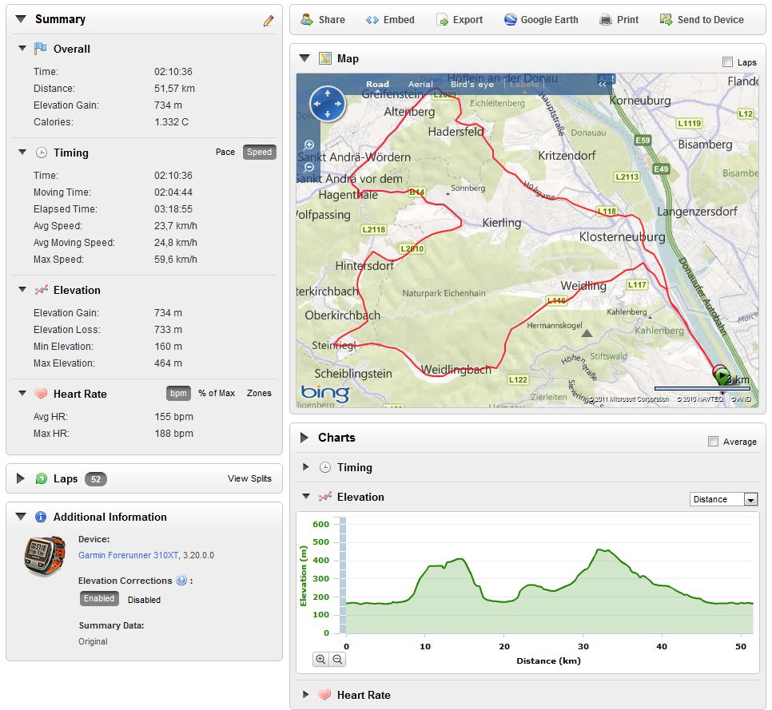Expand the Heart Rate chart section
Viewport: 772px width, 710px height.
tap(305, 695)
